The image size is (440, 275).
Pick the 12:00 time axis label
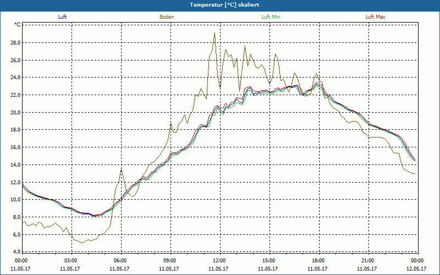click(219, 261)
